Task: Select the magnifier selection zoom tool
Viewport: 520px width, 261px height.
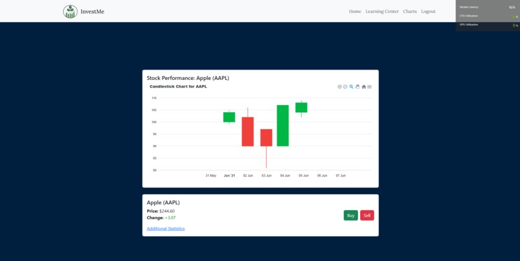Action: coord(352,87)
